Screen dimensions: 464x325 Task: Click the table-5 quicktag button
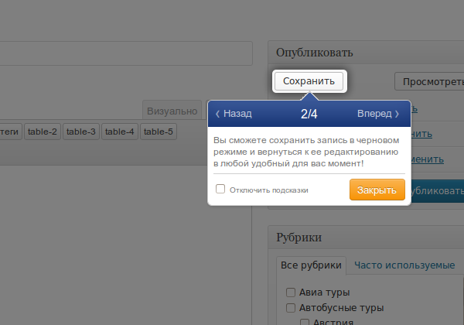[159, 132]
